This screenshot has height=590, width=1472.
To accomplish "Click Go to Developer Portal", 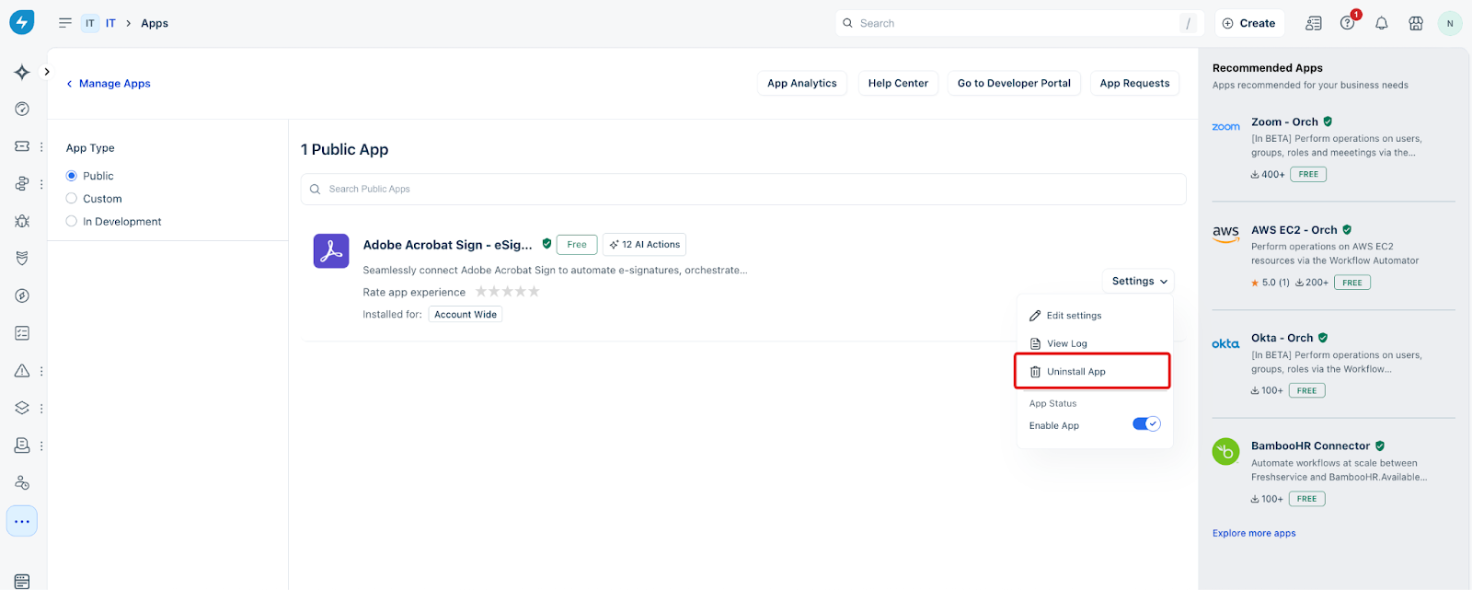I will (1014, 83).
